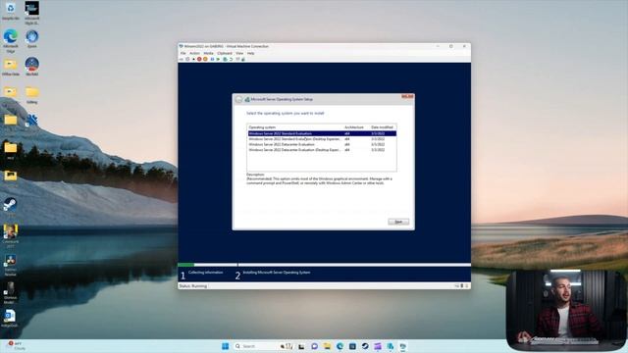Open Task View from the taskbar
This screenshot has width=628, height=353.
pyautogui.click(x=301, y=346)
